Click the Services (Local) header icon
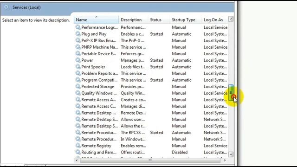297x167 pixels. 6,7
